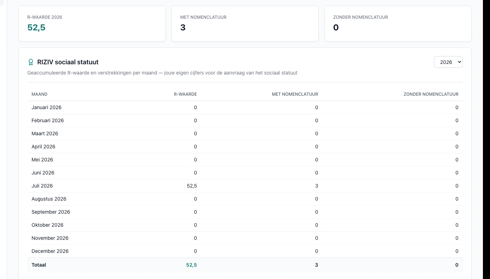Click the ZONDER NOMENCLATUUR column header in table
490x279 pixels.
(x=431, y=94)
